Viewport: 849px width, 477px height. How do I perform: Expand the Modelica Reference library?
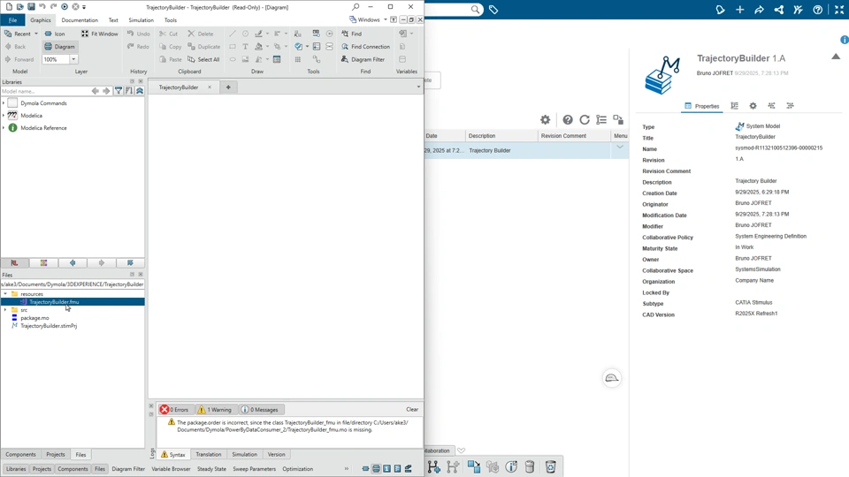pyautogui.click(x=4, y=127)
